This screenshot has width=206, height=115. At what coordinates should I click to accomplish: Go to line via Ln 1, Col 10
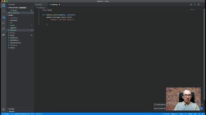[x=166, y=114]
